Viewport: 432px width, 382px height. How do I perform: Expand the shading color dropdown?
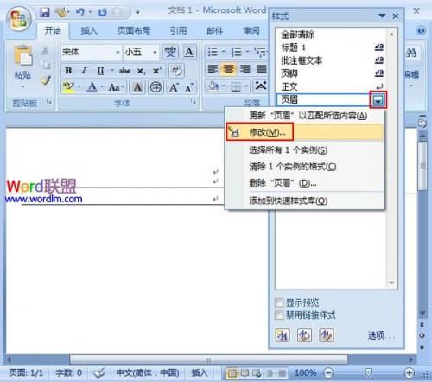click(x=224, y=86)
